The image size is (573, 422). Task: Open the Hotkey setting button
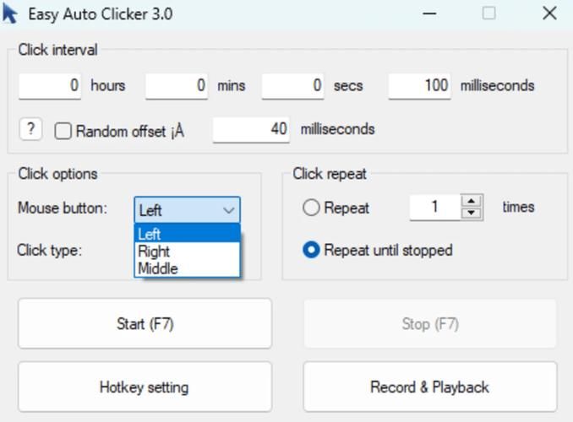[145, 387]
